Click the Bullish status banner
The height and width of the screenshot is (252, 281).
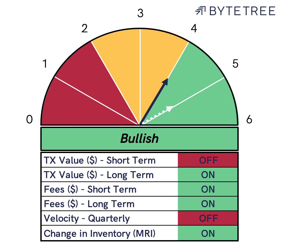coord(140,139)
